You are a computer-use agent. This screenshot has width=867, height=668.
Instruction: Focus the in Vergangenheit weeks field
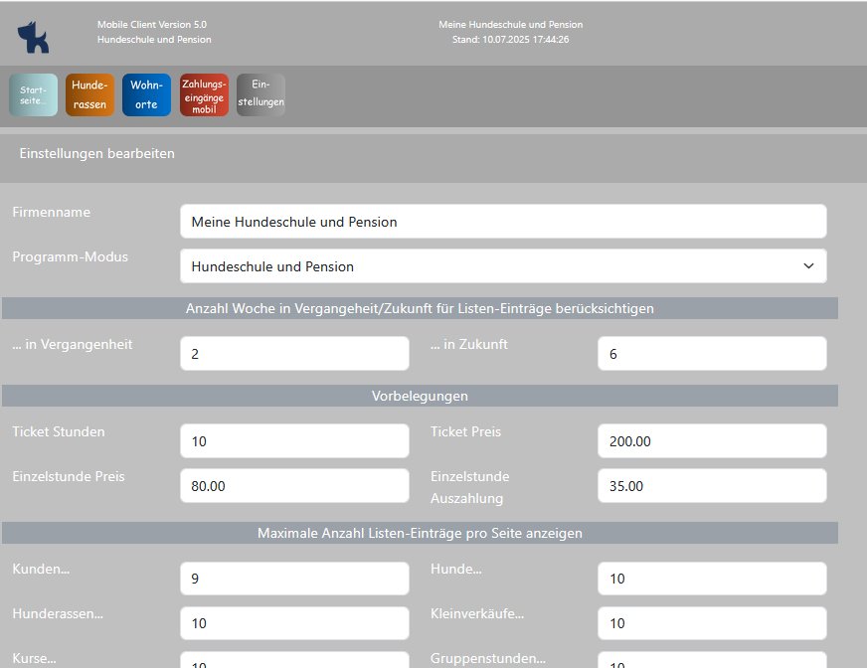tap(293, 354)
